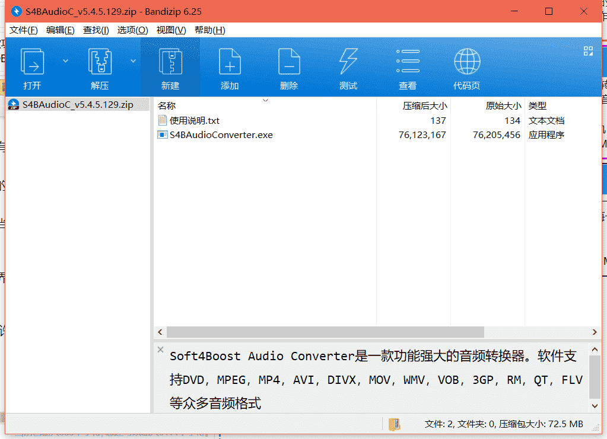Minimize the Bandizip window
Viewport: 607px width, 439px height.
[x=514, y=11]
